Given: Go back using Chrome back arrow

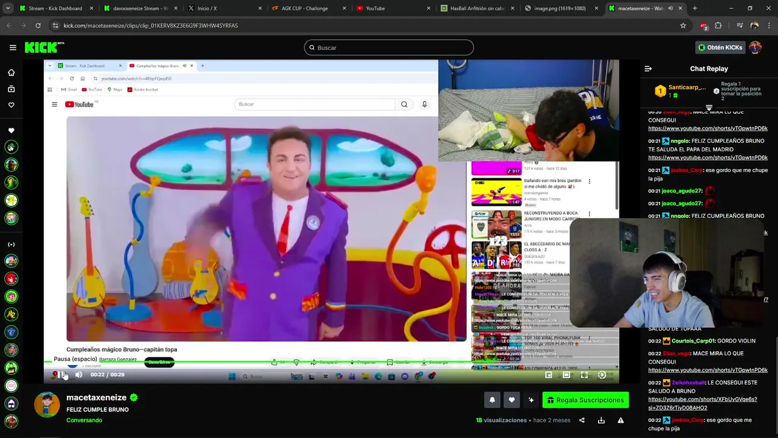Looking at the screenshot, I should (x=9, y=26).
